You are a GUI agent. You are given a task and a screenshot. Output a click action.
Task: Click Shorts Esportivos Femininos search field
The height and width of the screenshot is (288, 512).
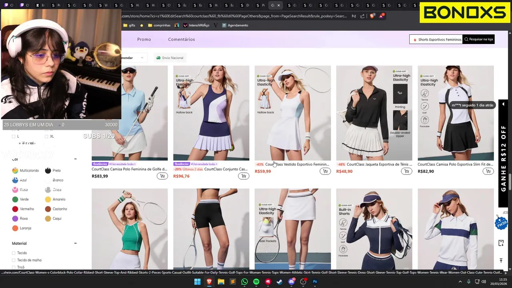click(x=436, y=39)
